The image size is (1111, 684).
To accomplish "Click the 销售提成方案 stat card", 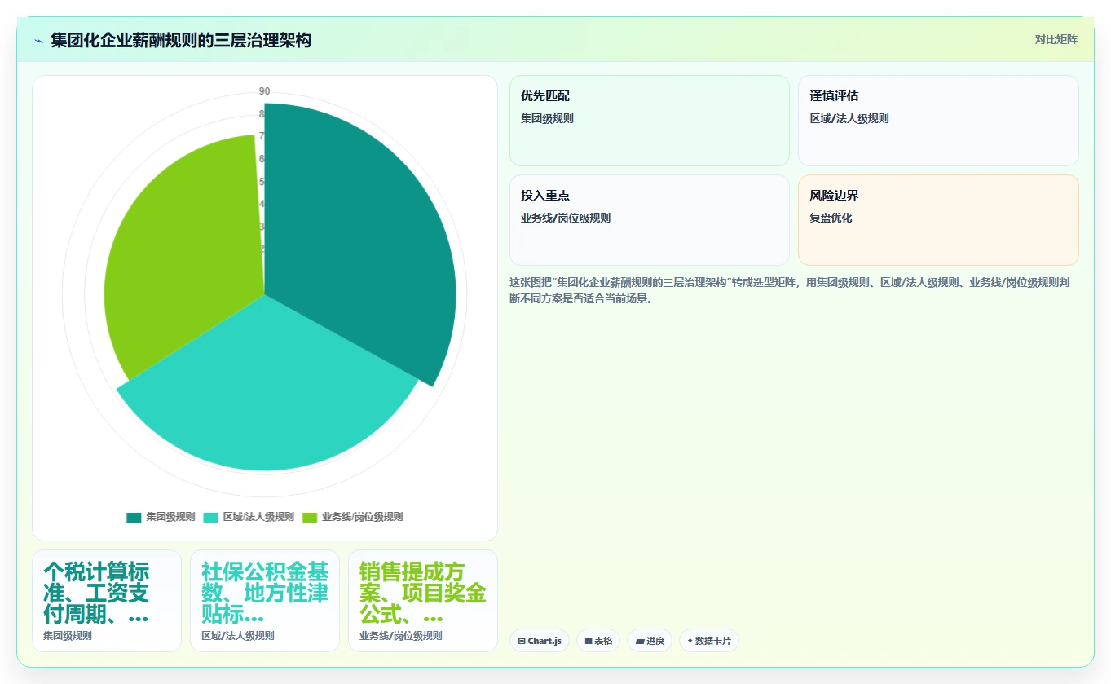I will 423,601.
